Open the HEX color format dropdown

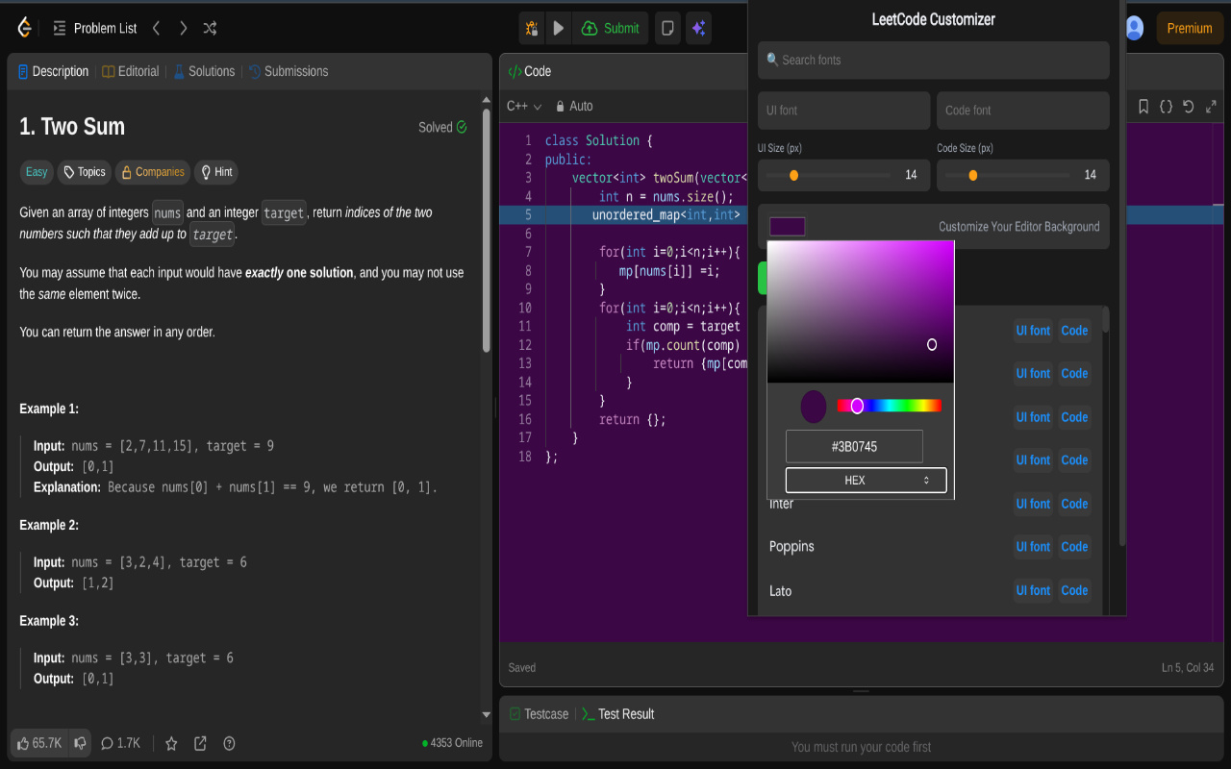tap(866, 480)
